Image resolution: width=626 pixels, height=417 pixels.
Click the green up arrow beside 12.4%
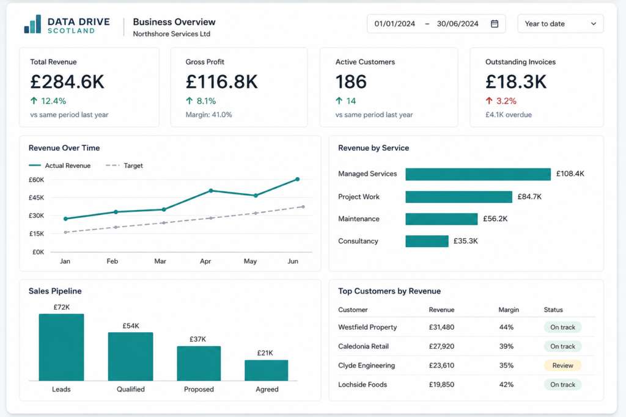click(x=34, y=101)
